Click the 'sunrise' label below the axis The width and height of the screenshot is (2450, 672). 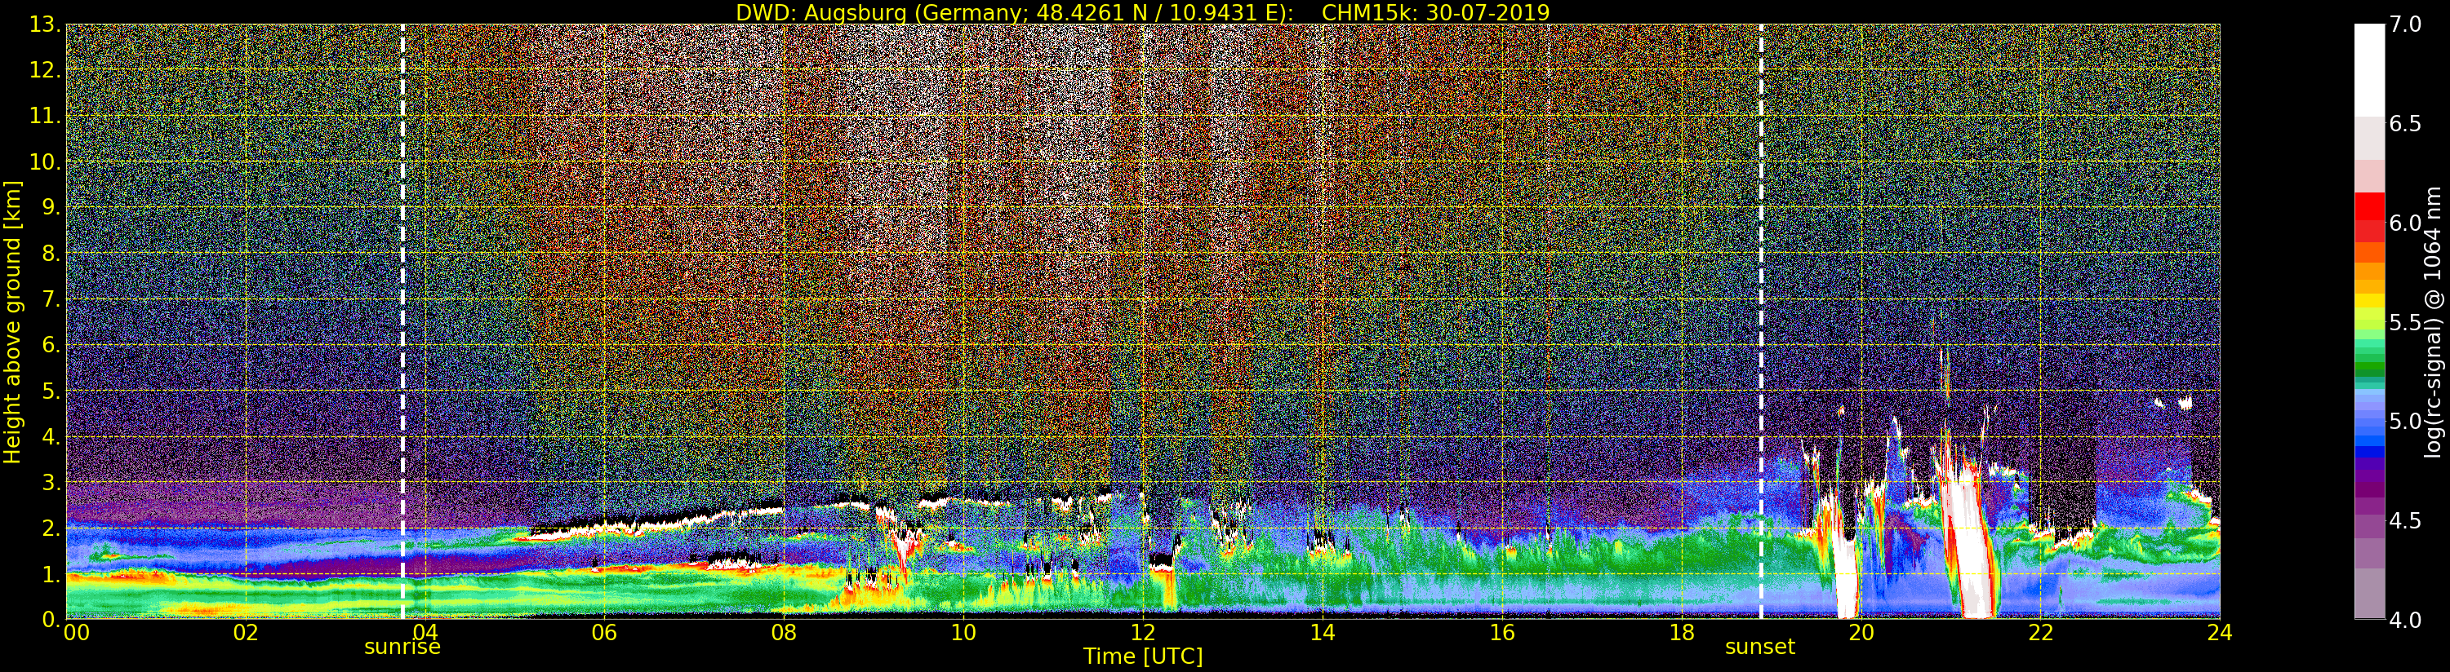click(x=402, y=648)
